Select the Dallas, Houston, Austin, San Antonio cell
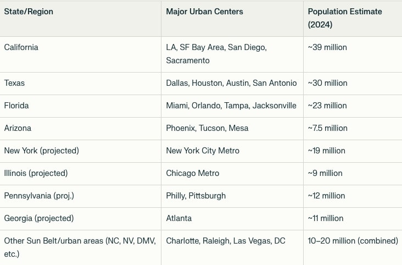402x265 pixels. 231,83
